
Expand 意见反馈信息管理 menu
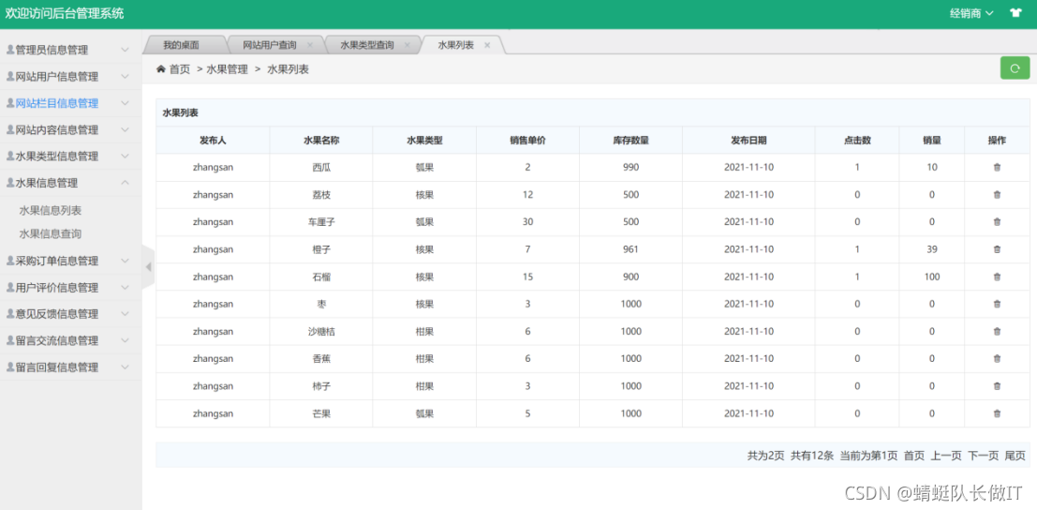(x=71, y=313)
